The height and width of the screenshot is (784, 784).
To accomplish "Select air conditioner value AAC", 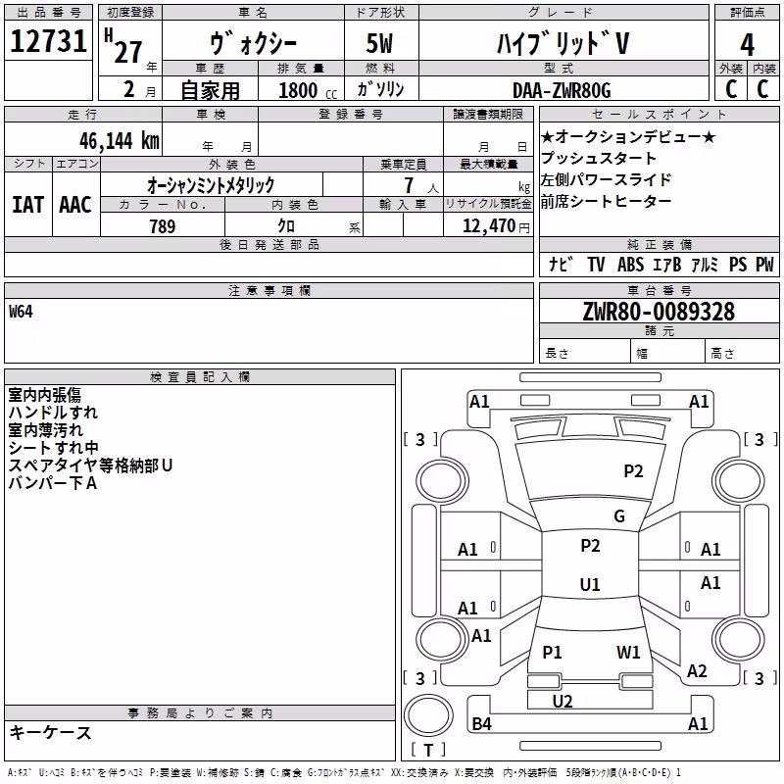I will tap(75, 205).
